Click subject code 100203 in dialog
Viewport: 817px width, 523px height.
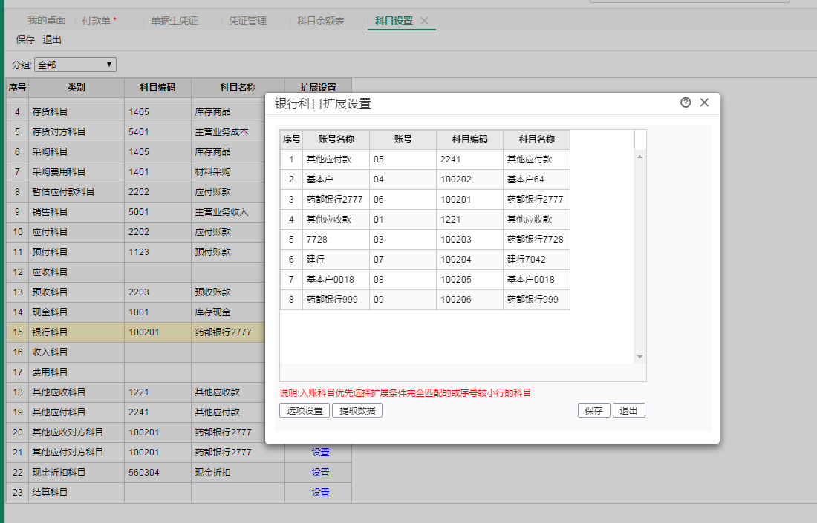click(469, 240)
